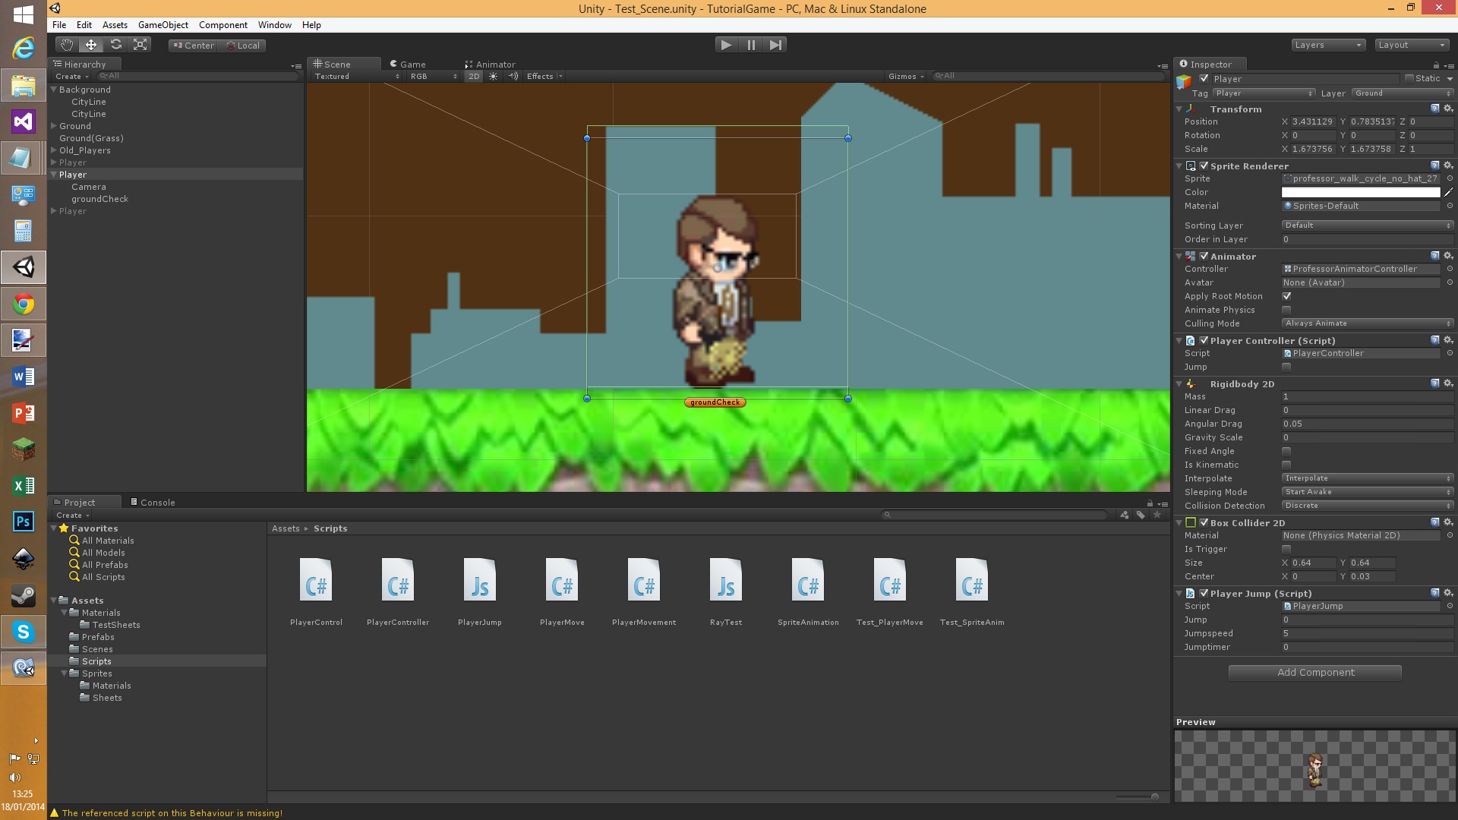Open the Tag dropdown
Viewport: 1458px width, 820px height.
[1264, 93]
